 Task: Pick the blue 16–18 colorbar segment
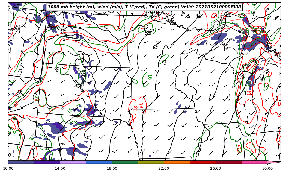point(99,162)
